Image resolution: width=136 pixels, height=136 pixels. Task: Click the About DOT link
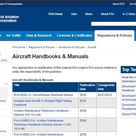tap(119, 4)
